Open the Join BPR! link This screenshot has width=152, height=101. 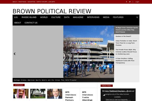[x=52, y=2]
